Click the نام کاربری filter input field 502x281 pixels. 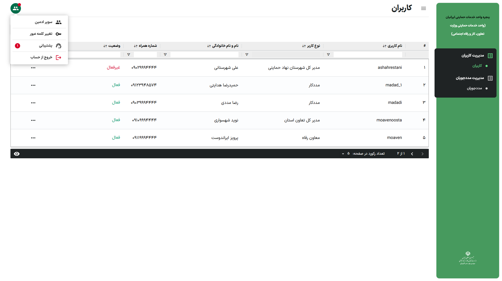(368, 55)
